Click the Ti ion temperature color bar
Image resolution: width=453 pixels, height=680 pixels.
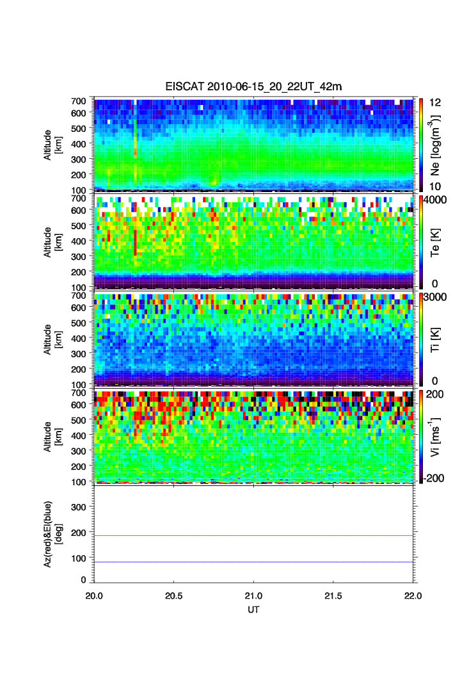coord(420,339)
